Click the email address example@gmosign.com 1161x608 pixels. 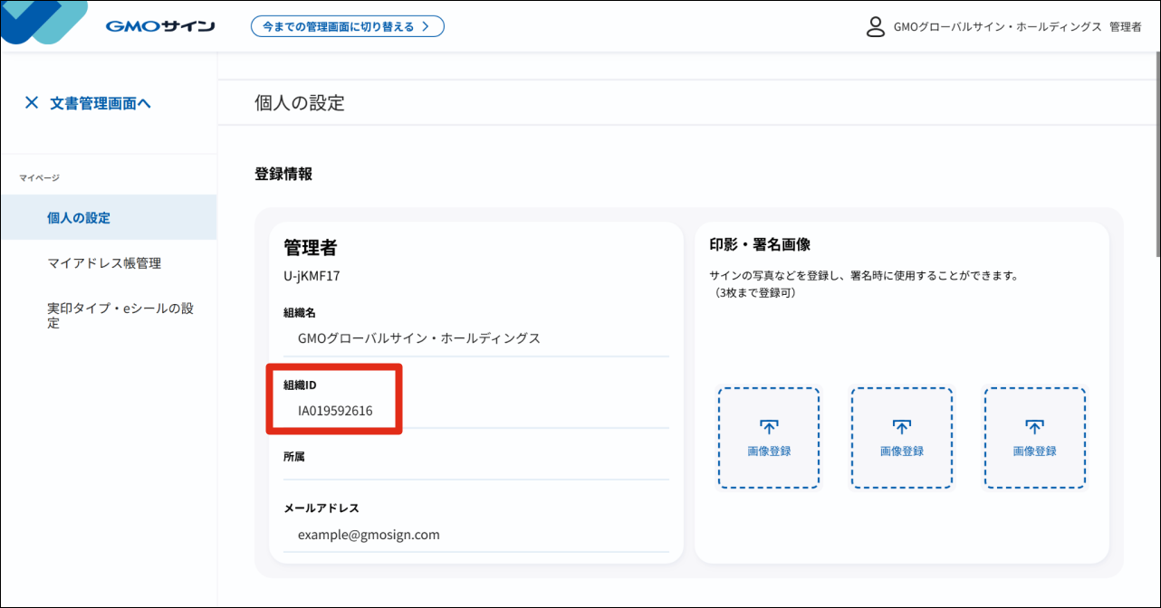click(x=369, y=535)
